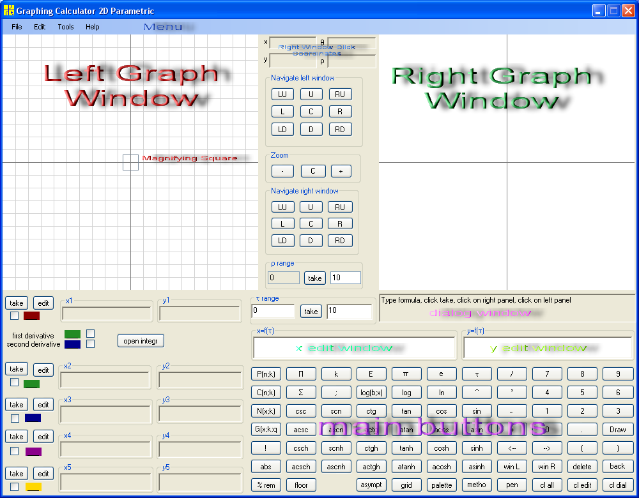Click the Σ summation button
The width and height of the screenshot is (639, 498).
301,393
